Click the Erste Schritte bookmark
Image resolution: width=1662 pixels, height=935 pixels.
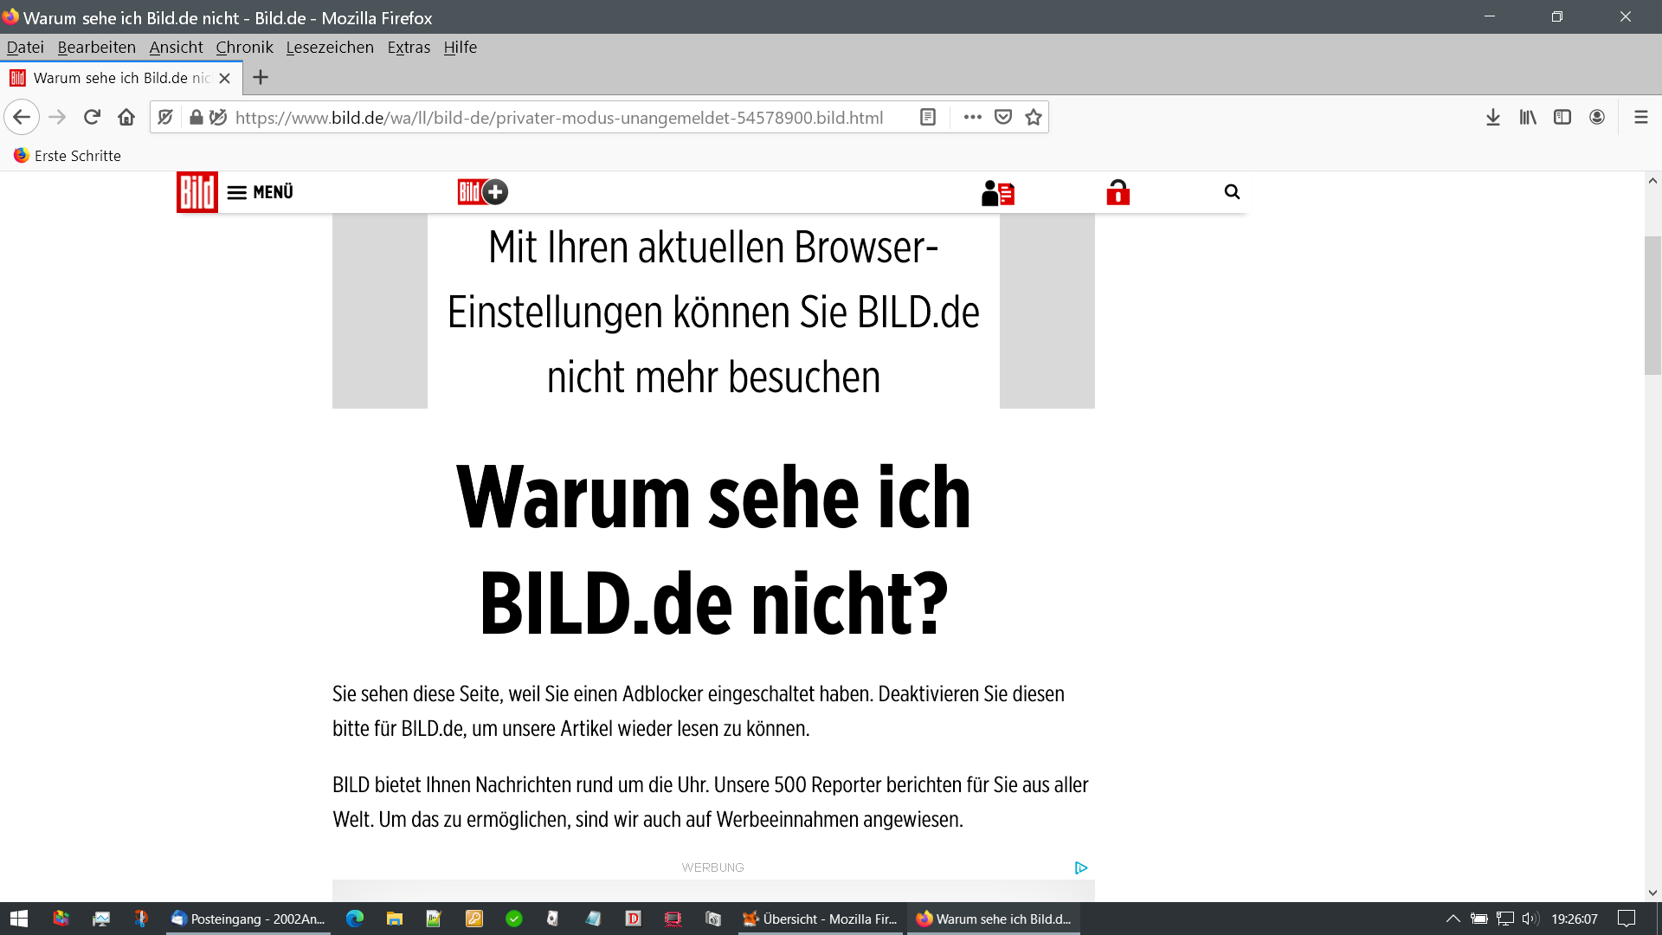click(x=68, y=156)
